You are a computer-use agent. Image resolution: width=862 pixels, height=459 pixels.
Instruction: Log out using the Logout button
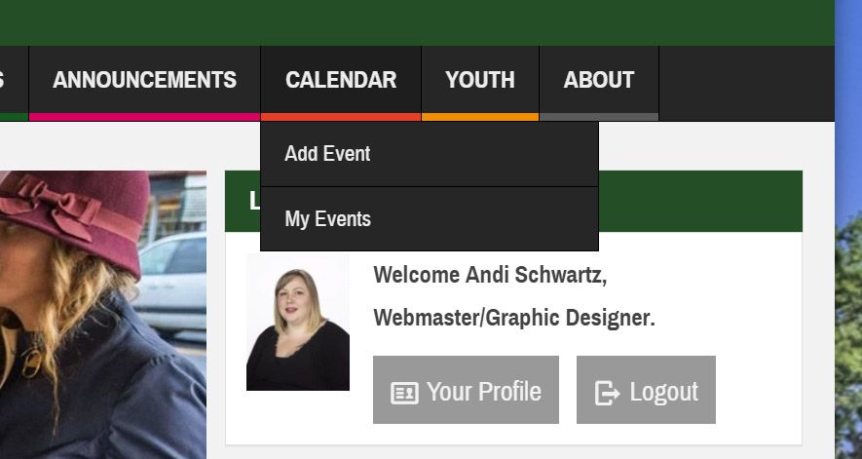coord(646,391)
